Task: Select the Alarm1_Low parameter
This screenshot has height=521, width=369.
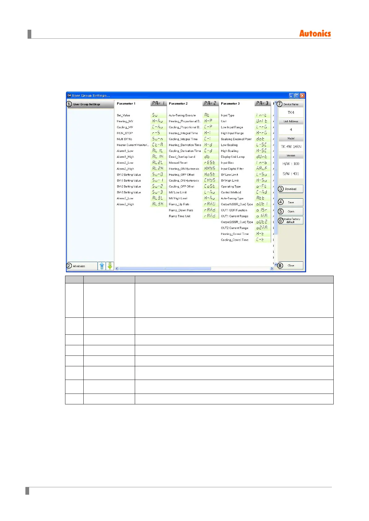Action: (x=125, y=151)
